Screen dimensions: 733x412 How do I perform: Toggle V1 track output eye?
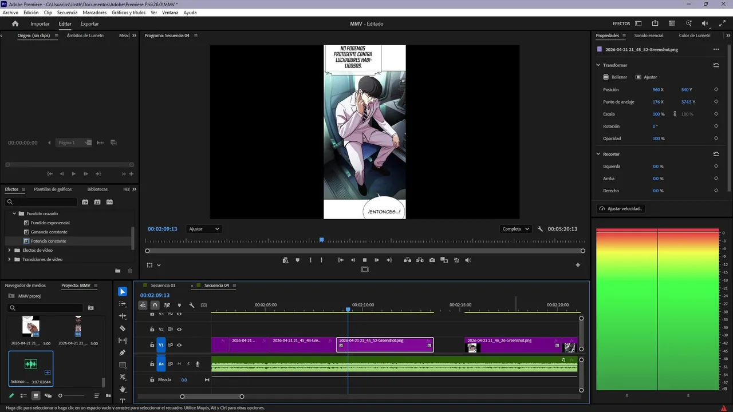[x=179, y=345]
